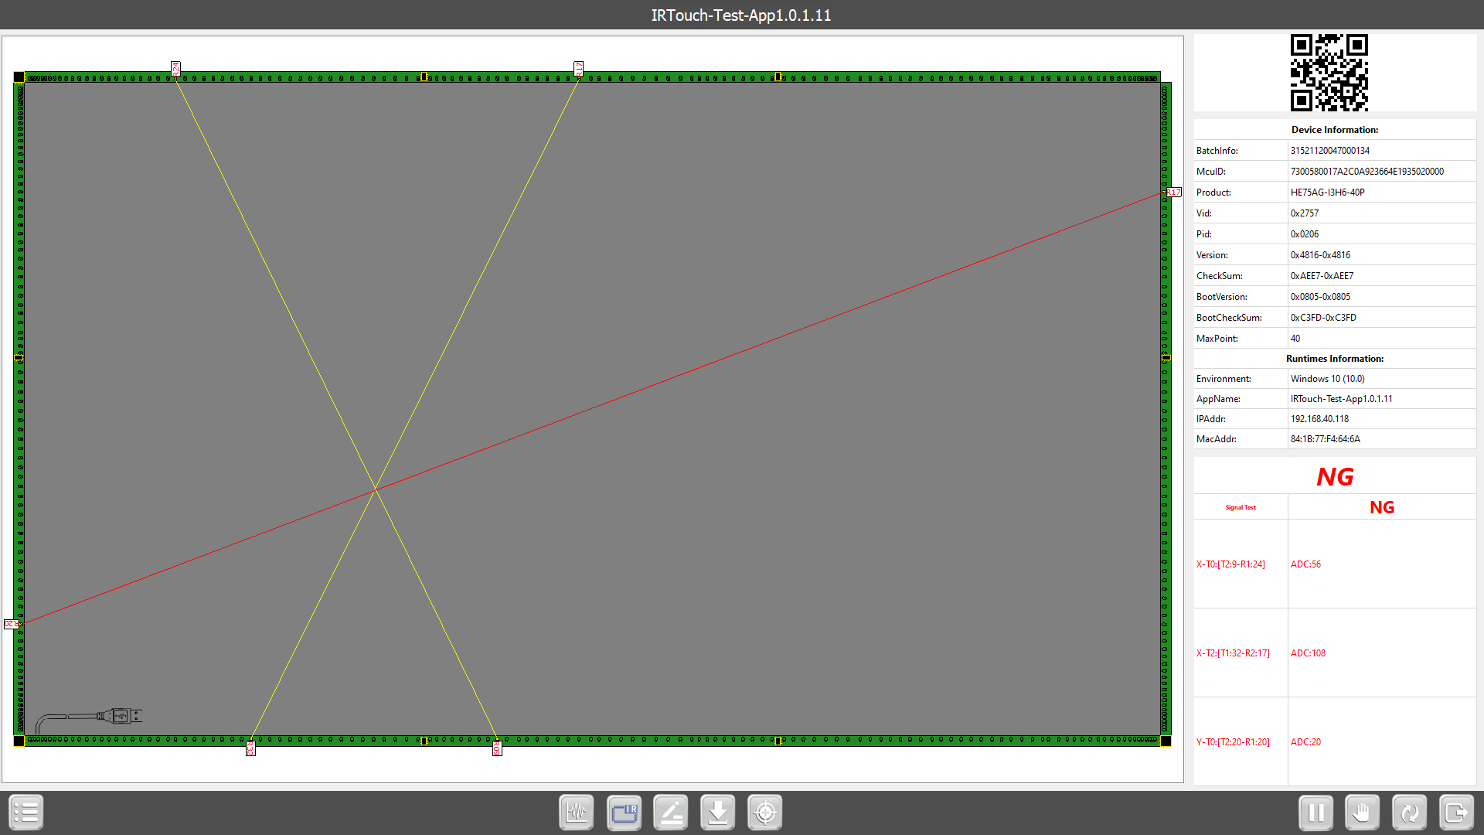Click the Signal Test label
The image size is (1484, 835).
(1241, 508)
